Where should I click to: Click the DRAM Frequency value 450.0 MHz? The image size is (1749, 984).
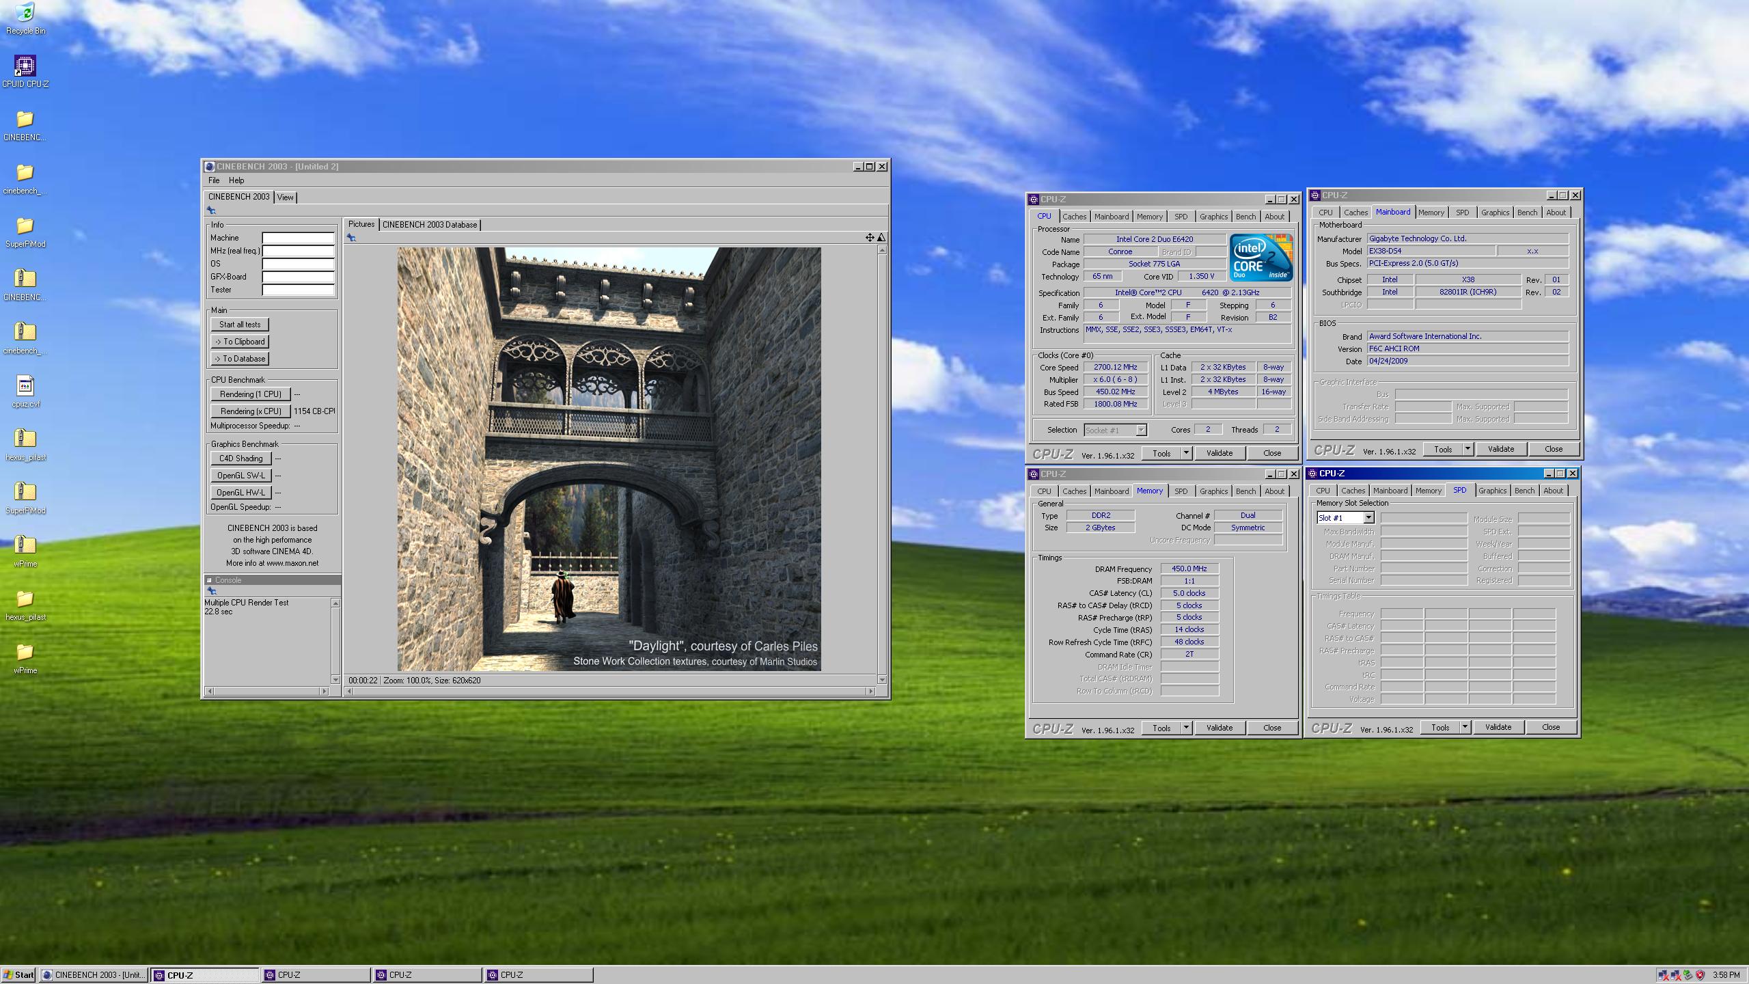(1189, 569)
